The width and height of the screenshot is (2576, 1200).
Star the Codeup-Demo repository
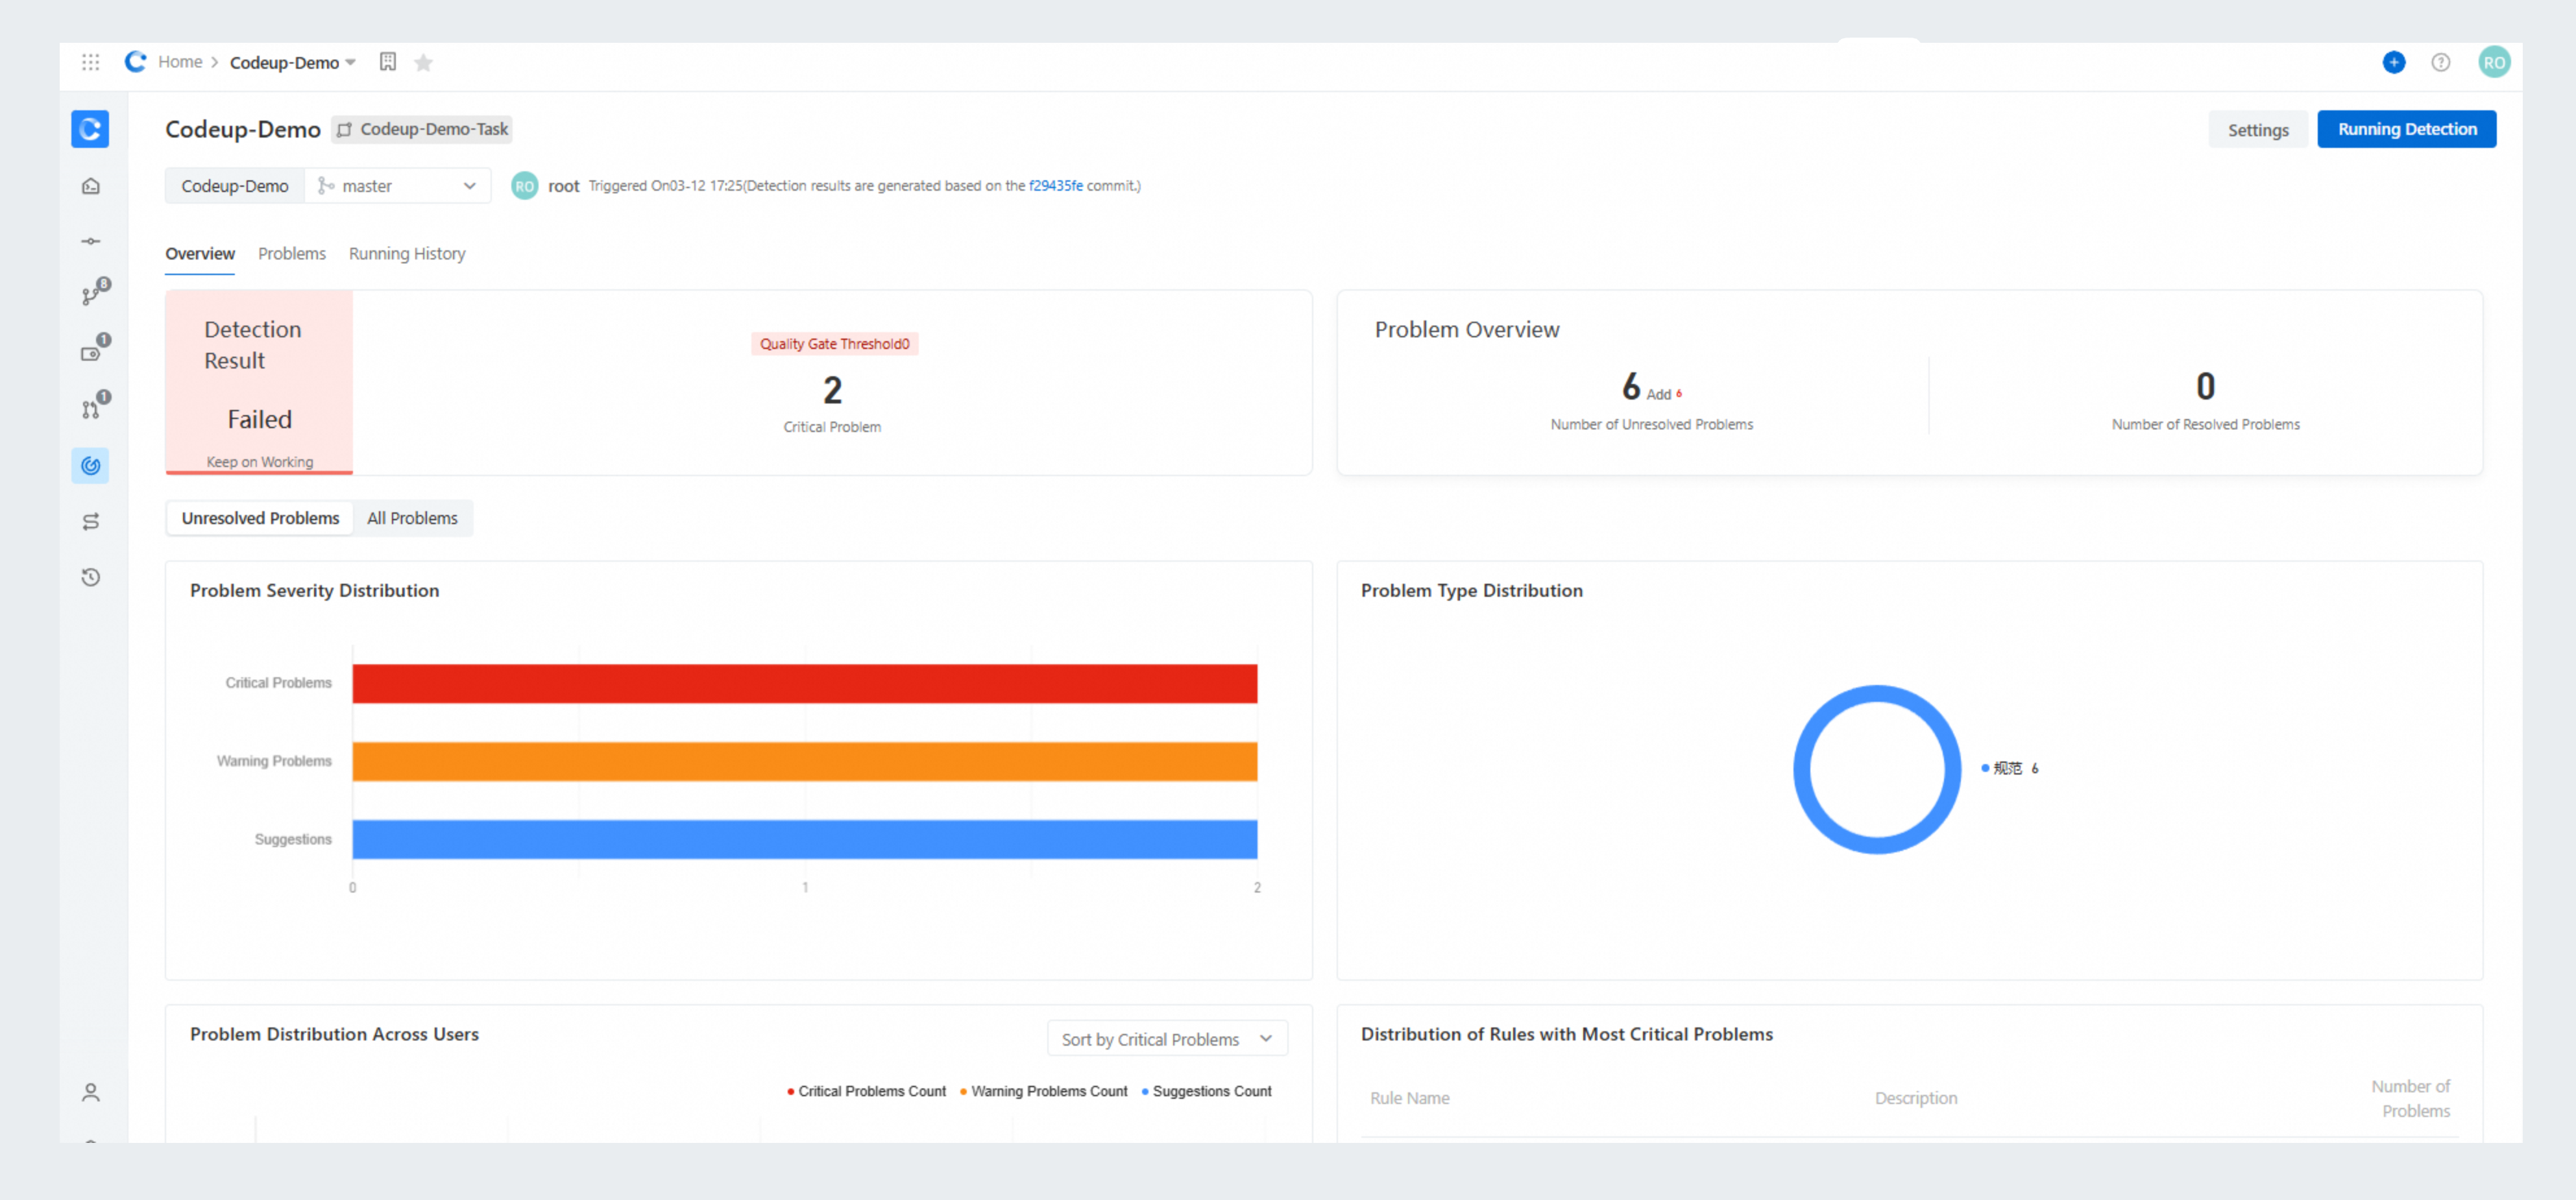coord(424,63)
